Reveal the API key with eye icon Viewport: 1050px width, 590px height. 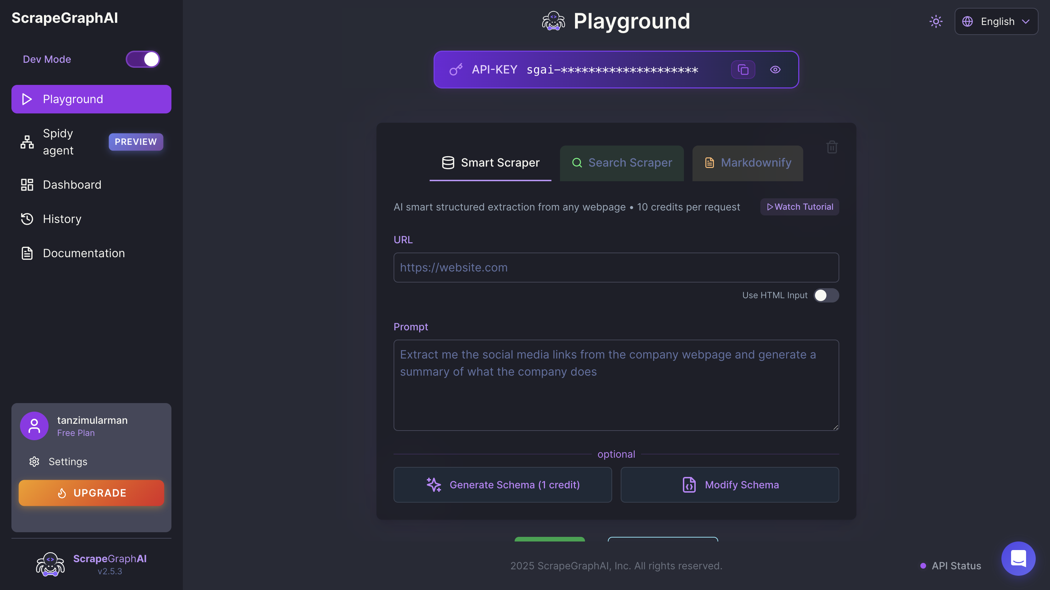pyautogui.click(x=775, y=70)
